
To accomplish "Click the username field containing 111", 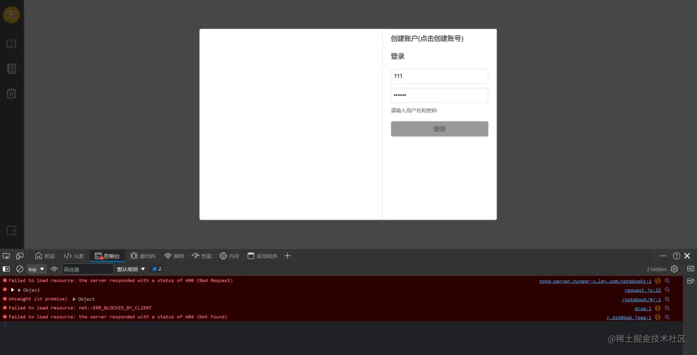I will coord(439,76).
